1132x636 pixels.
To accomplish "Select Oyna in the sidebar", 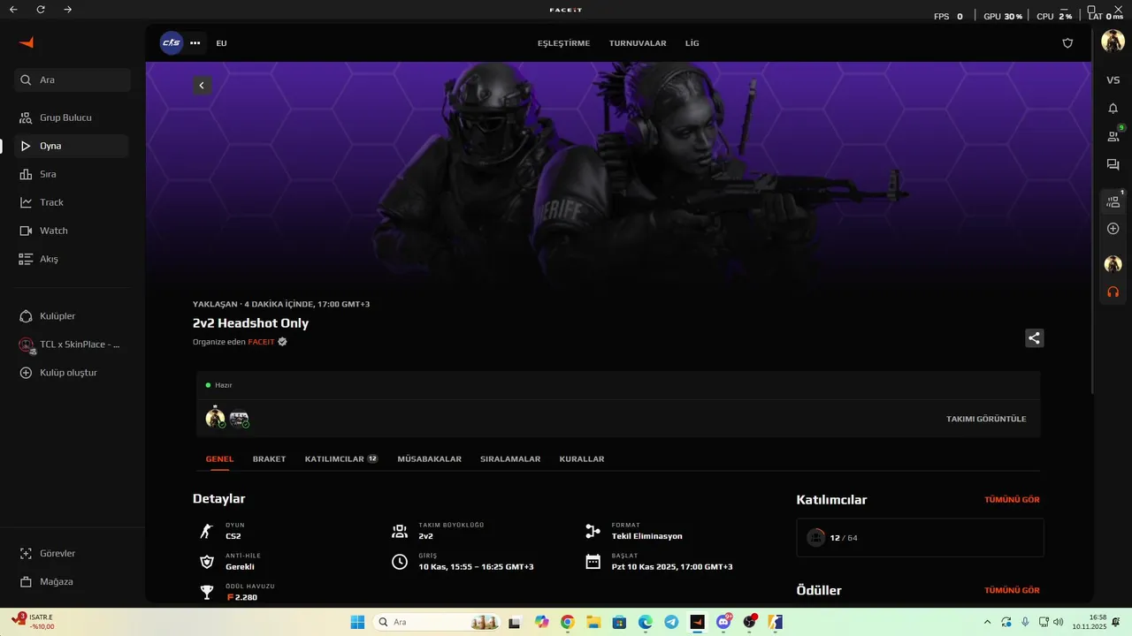I will [x=73, y=146].
